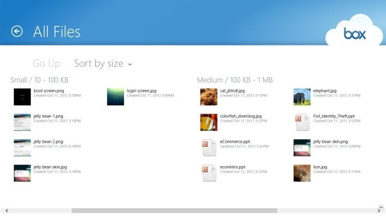386x217 pixels.
Task: Click the zoom-out minus button
Action: tap(381, 207)
